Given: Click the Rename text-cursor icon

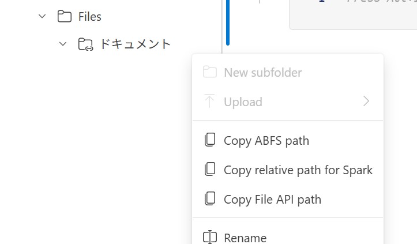Looking at the screenshot, I should pos(210,237).
